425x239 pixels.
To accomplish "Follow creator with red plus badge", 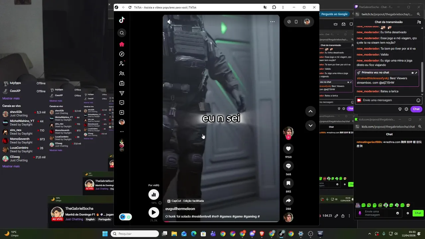I will click(x=288, y=137).
